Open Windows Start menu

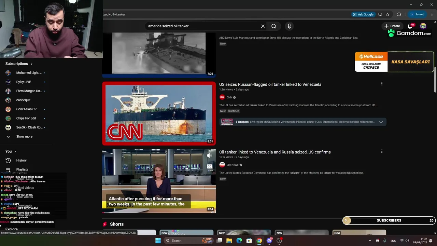pyautogui.click(x=158, y=241)
